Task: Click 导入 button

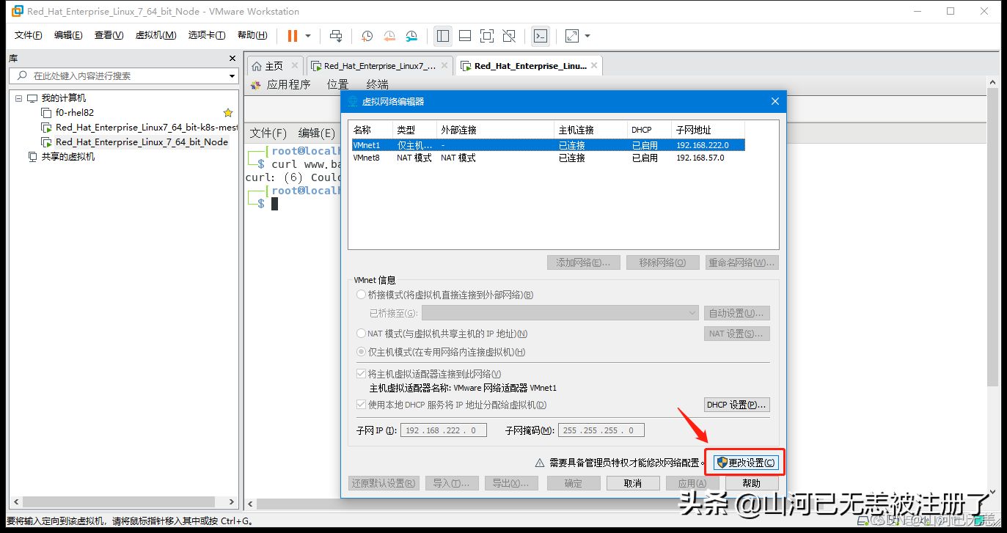Action: pyautogui.click(x=452, y=483)
